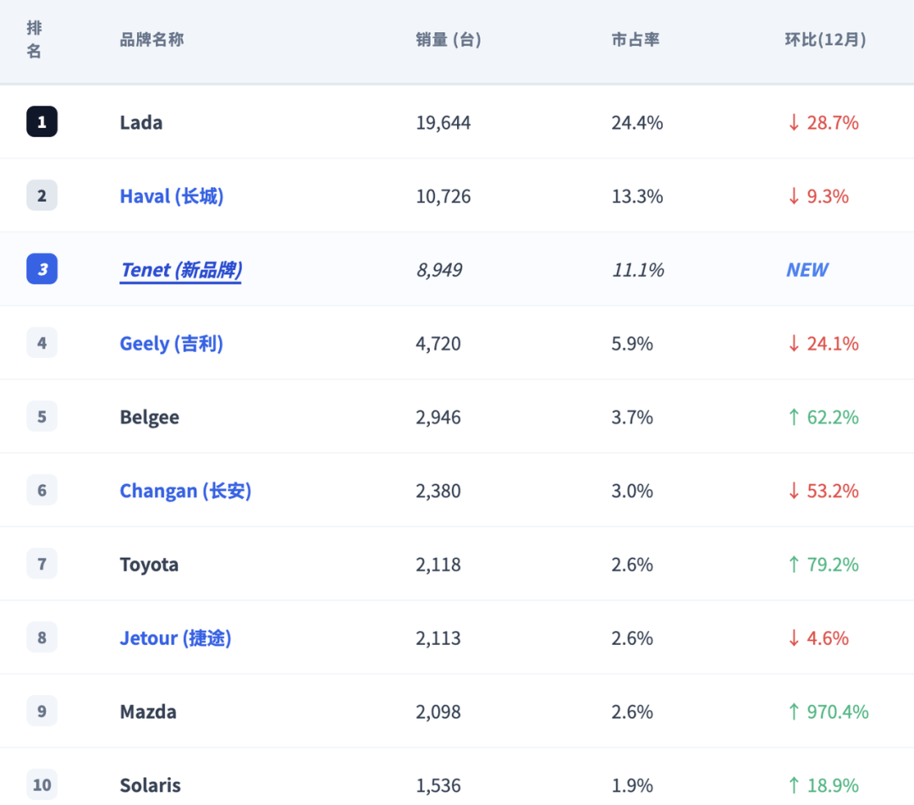The height and width of the screenshot is (805, 914).
Task: Click the rank 2 badge next to Haval
Action: pyautogui.click(x=42, y=196)
